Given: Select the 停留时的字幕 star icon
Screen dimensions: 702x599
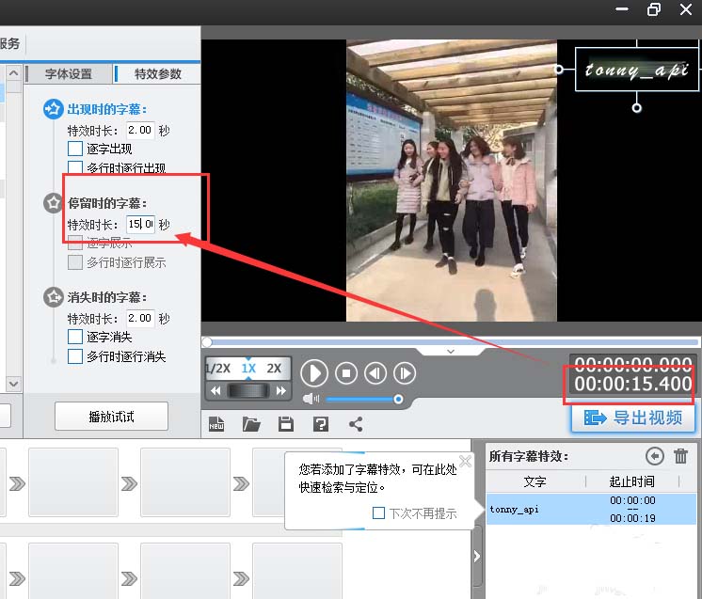Looking at the screenshot, I should tap(53, 203).
